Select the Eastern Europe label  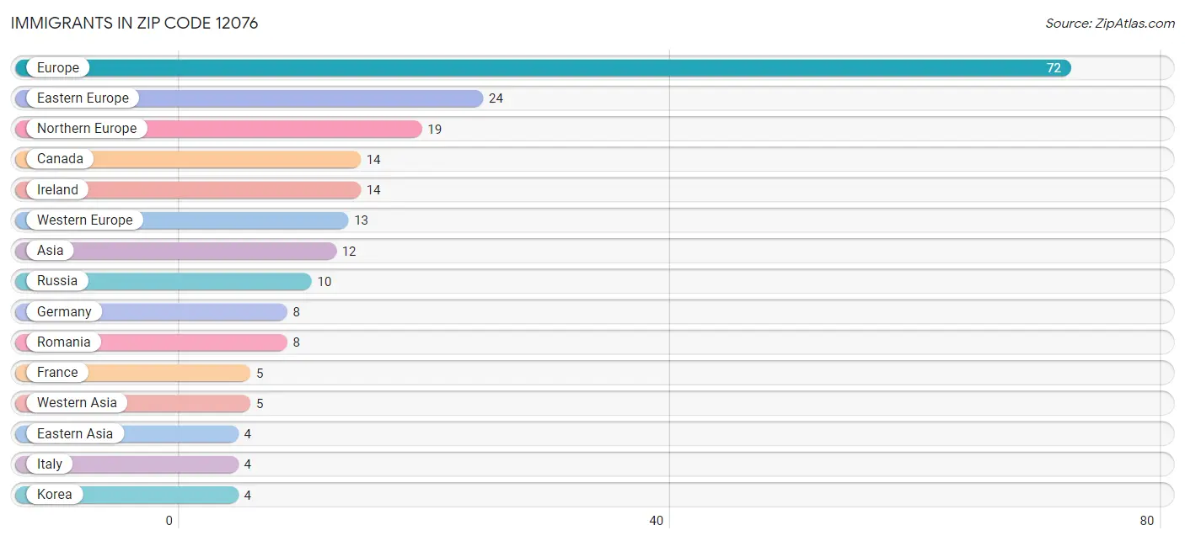click(83, 98)
